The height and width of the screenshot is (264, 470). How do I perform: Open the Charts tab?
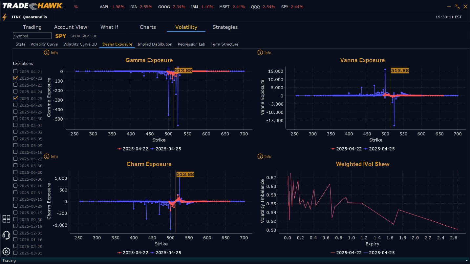tap(148, 27)
